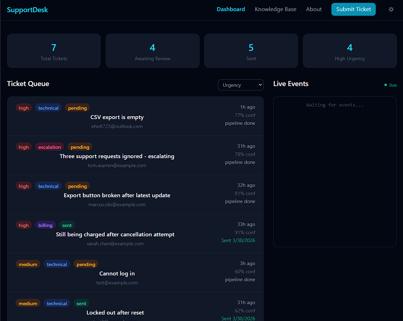The width and height of the screenshot is (403, 321).
Task: Switch to the Knowledge Base page
Action: point(275,9)
